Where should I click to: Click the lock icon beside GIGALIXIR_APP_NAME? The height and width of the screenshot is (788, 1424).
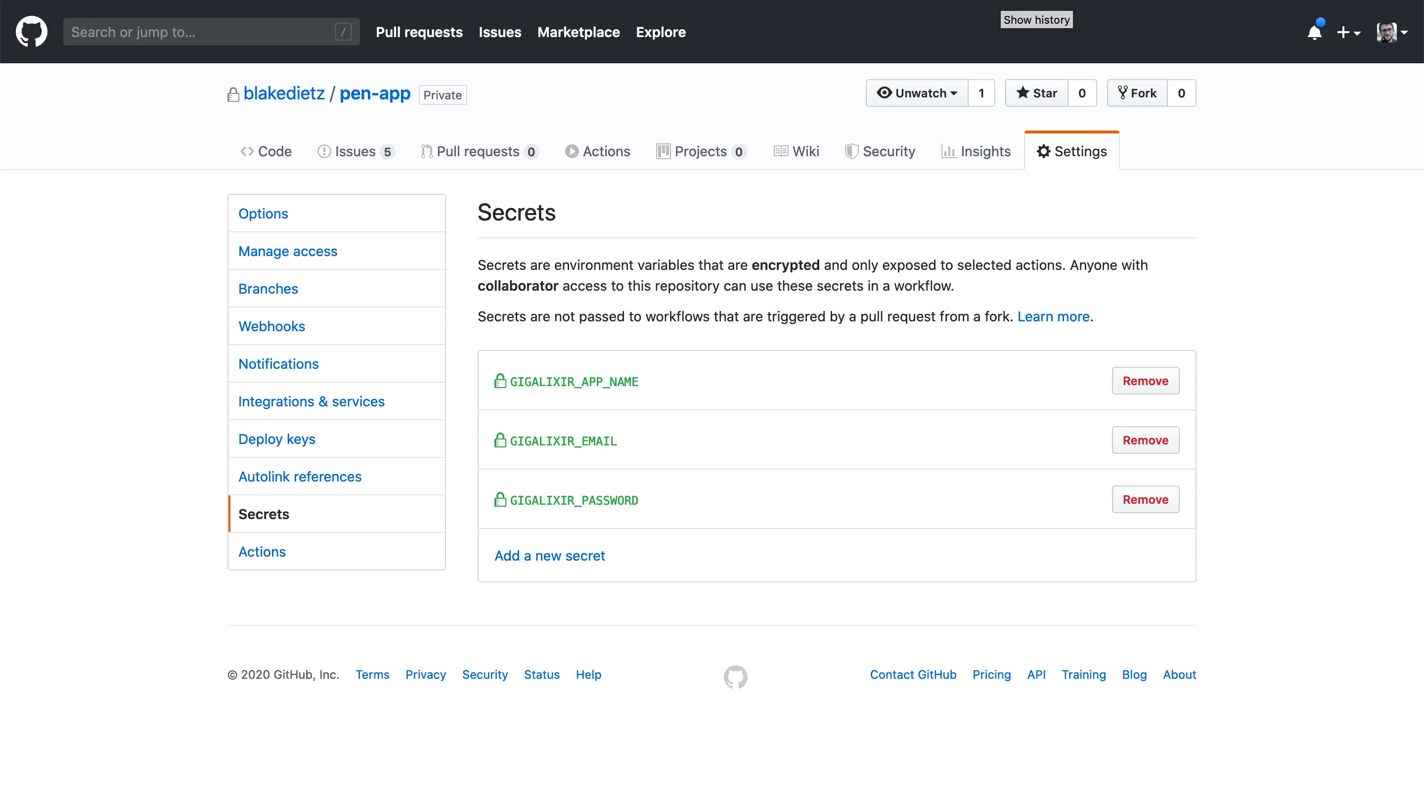pyautogui.click(x=500, y=381)
